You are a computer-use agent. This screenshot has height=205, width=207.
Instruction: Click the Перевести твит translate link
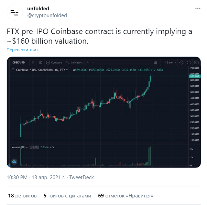coord(22,50)
